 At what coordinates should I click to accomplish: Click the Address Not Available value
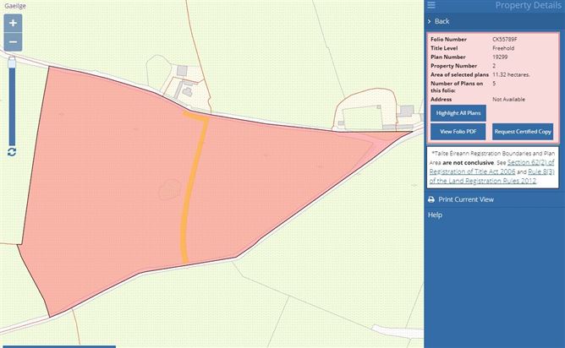click(508, 99)
